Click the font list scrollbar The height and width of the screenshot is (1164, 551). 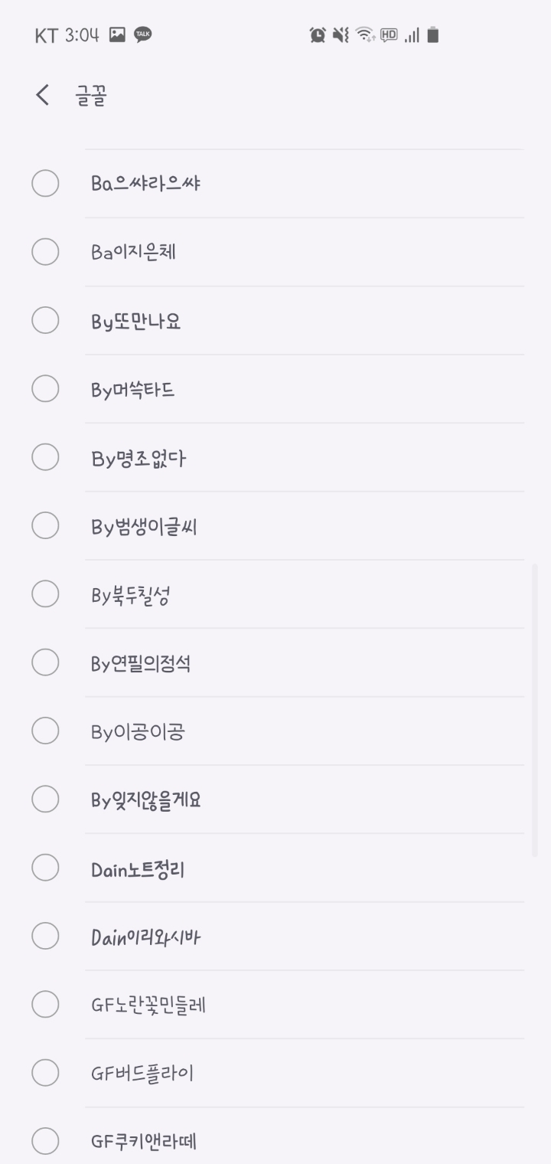pos(535,710)
